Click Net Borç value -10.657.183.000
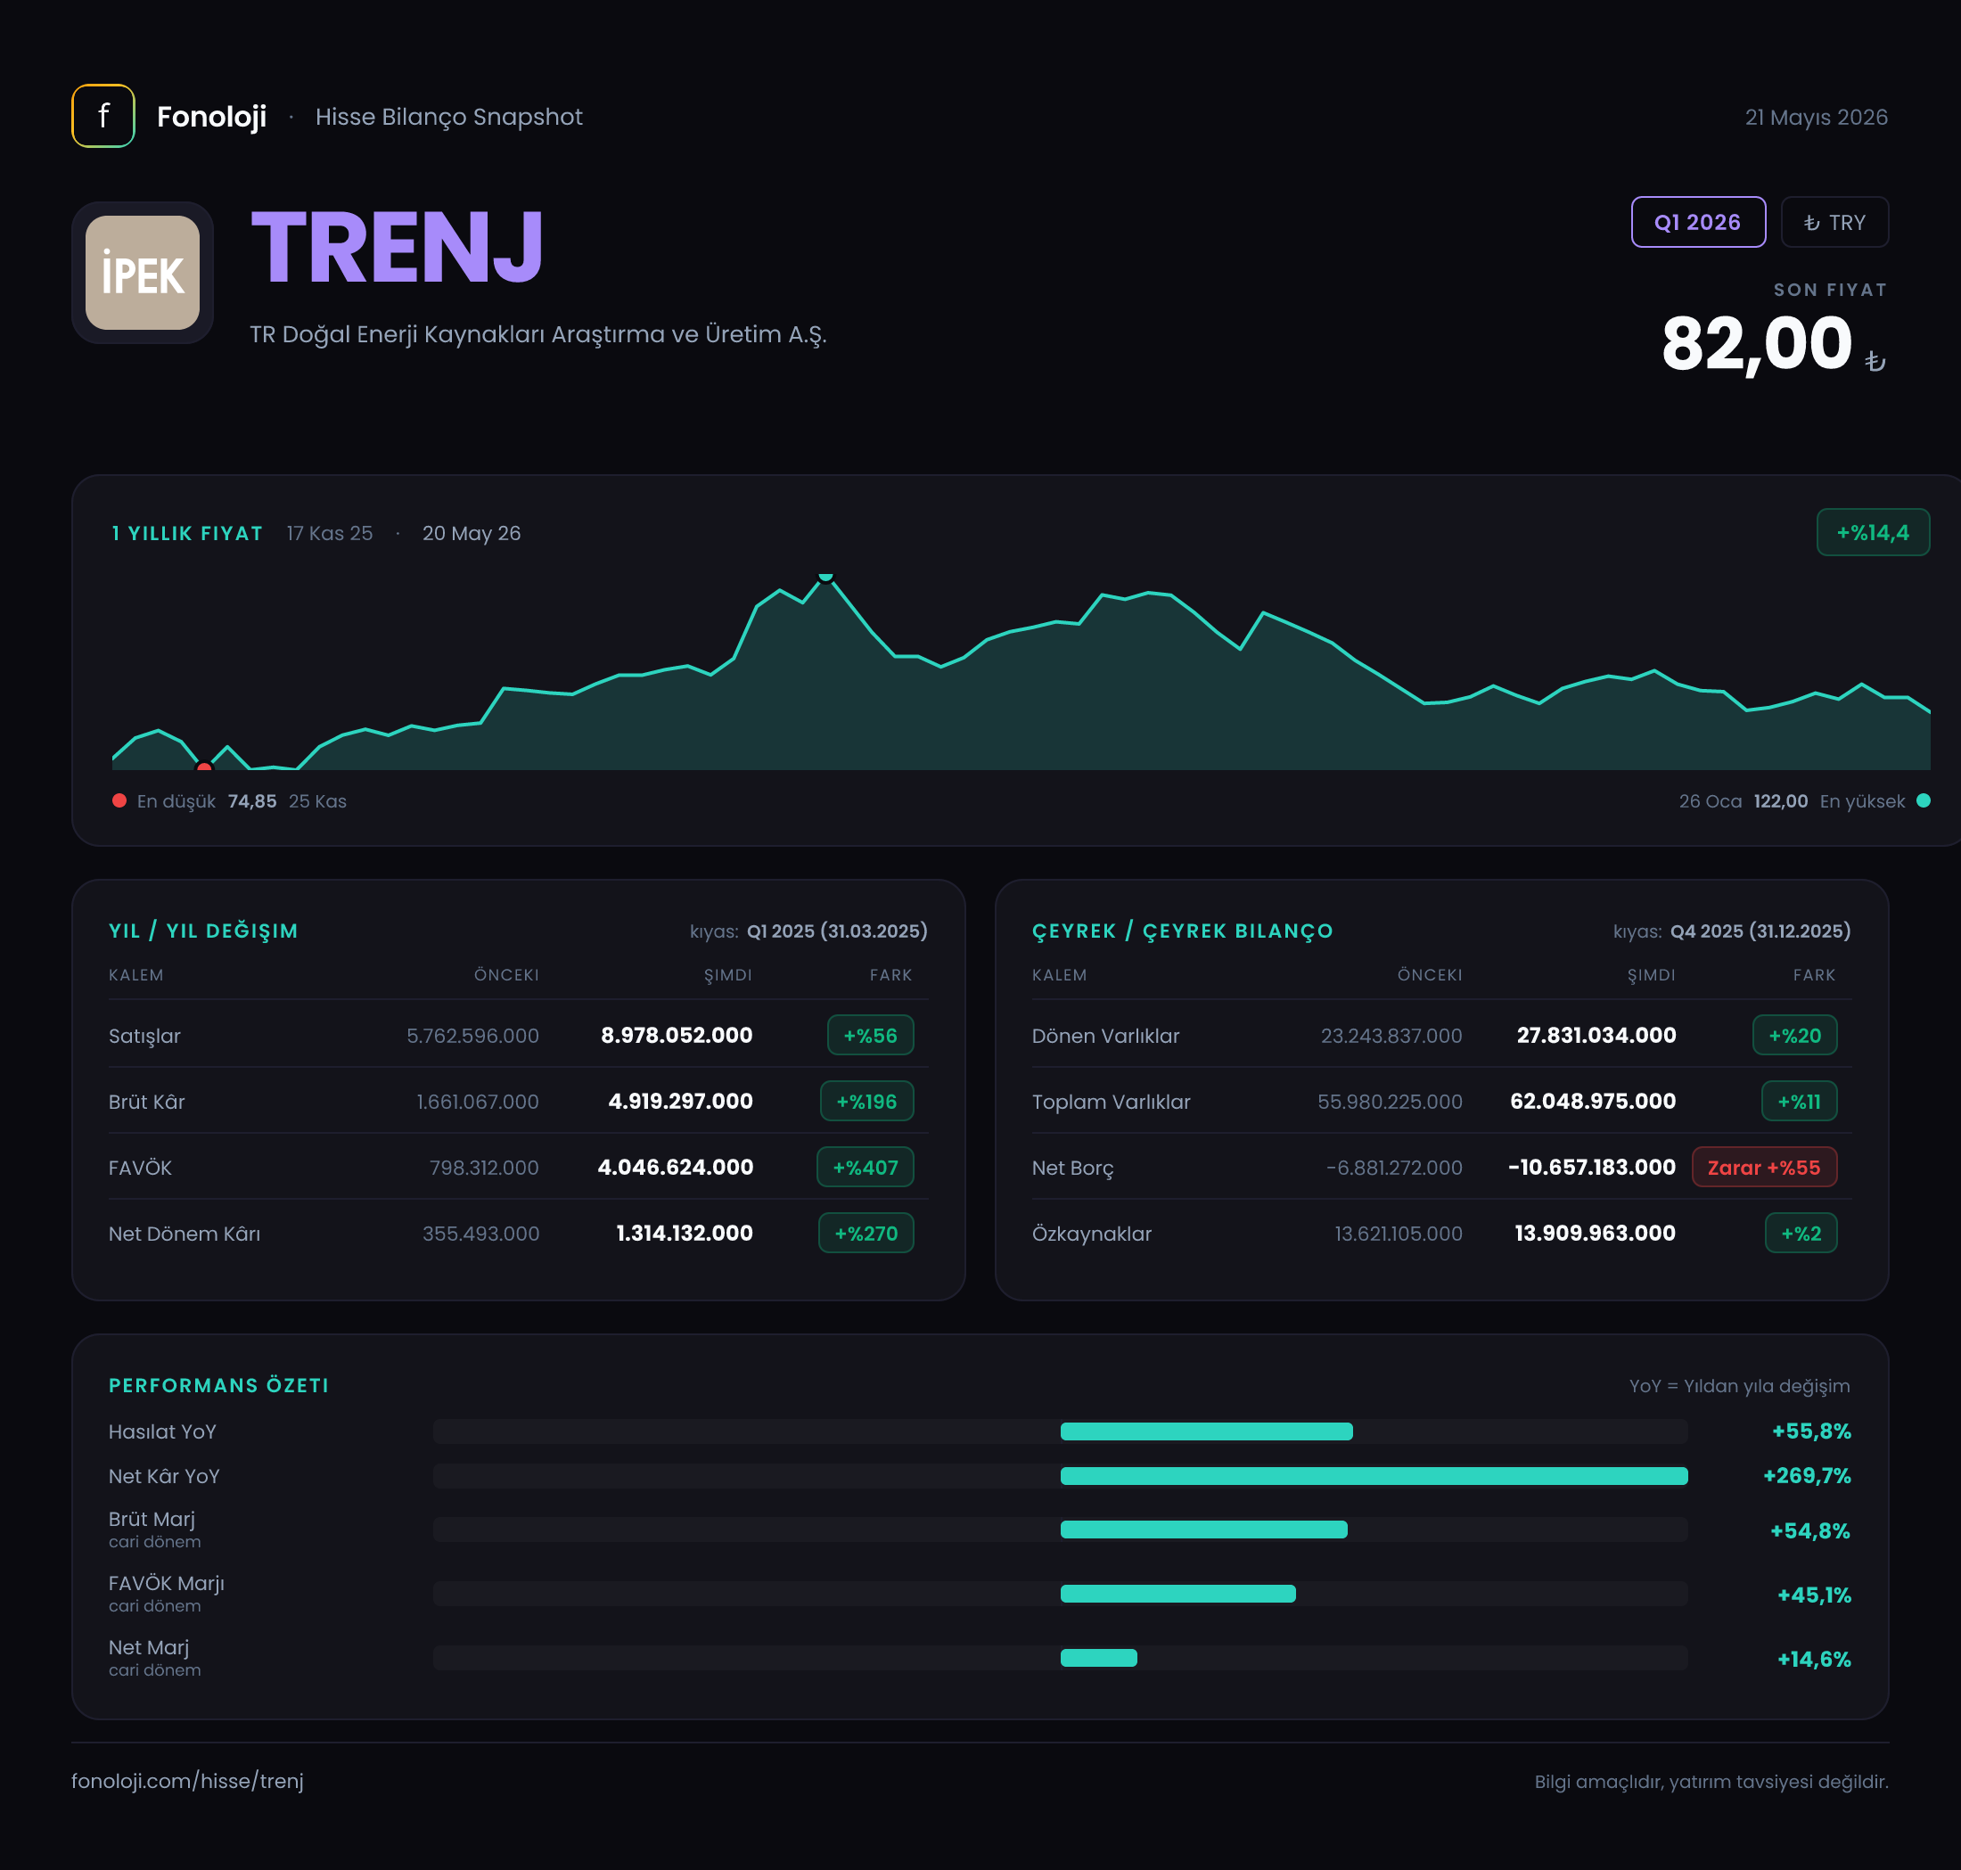1961x1870 pixels. [x=1592, y=1166]
